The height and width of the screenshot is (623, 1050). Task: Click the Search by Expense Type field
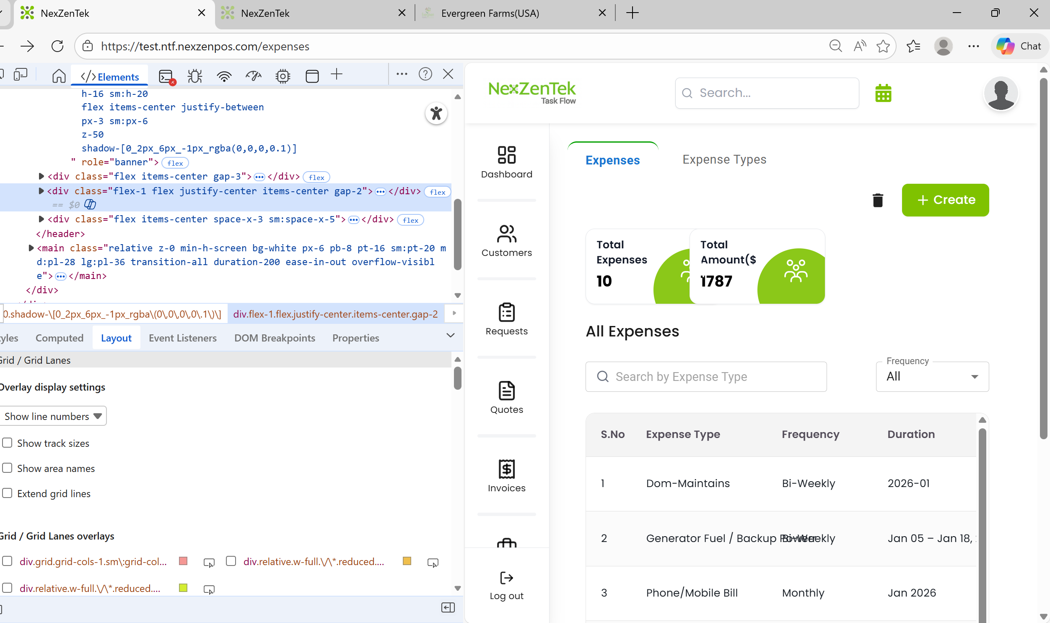point(706,377)
